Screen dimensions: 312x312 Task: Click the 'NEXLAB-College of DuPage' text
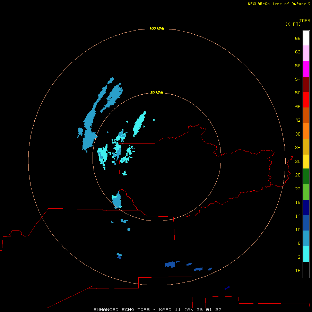pos(277,4)
